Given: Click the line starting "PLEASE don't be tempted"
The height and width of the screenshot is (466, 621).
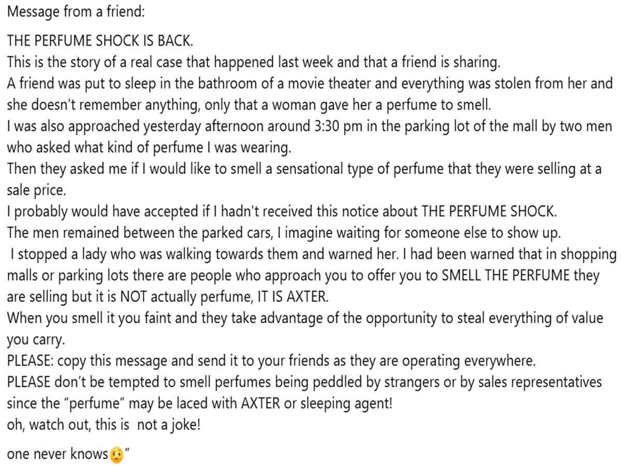Looking at the screenshot, I should 304,382.
